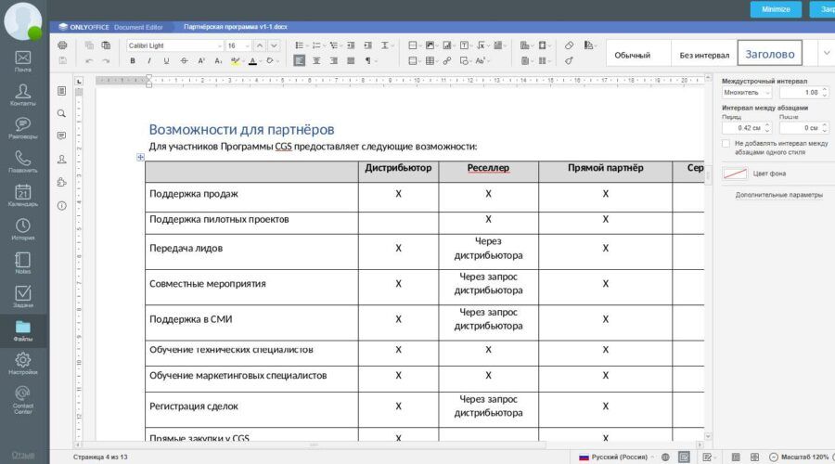Apply strikethrough formatting
835x464 pixels.
point(184,61)
